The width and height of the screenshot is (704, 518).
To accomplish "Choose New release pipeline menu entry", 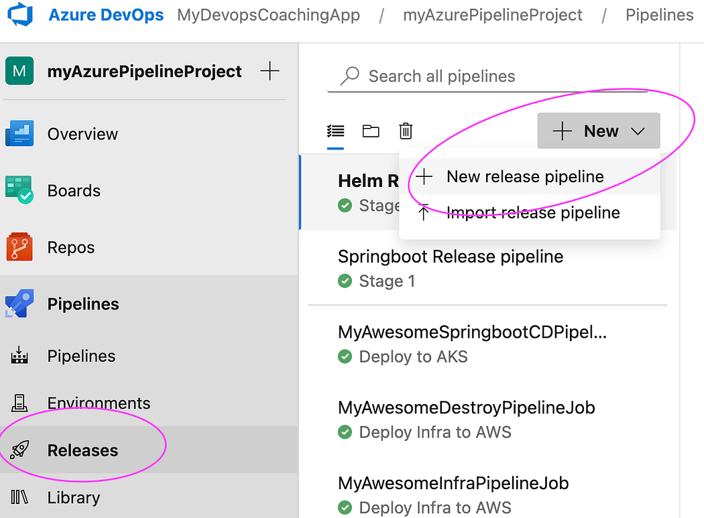I will [x=525, y=177].
